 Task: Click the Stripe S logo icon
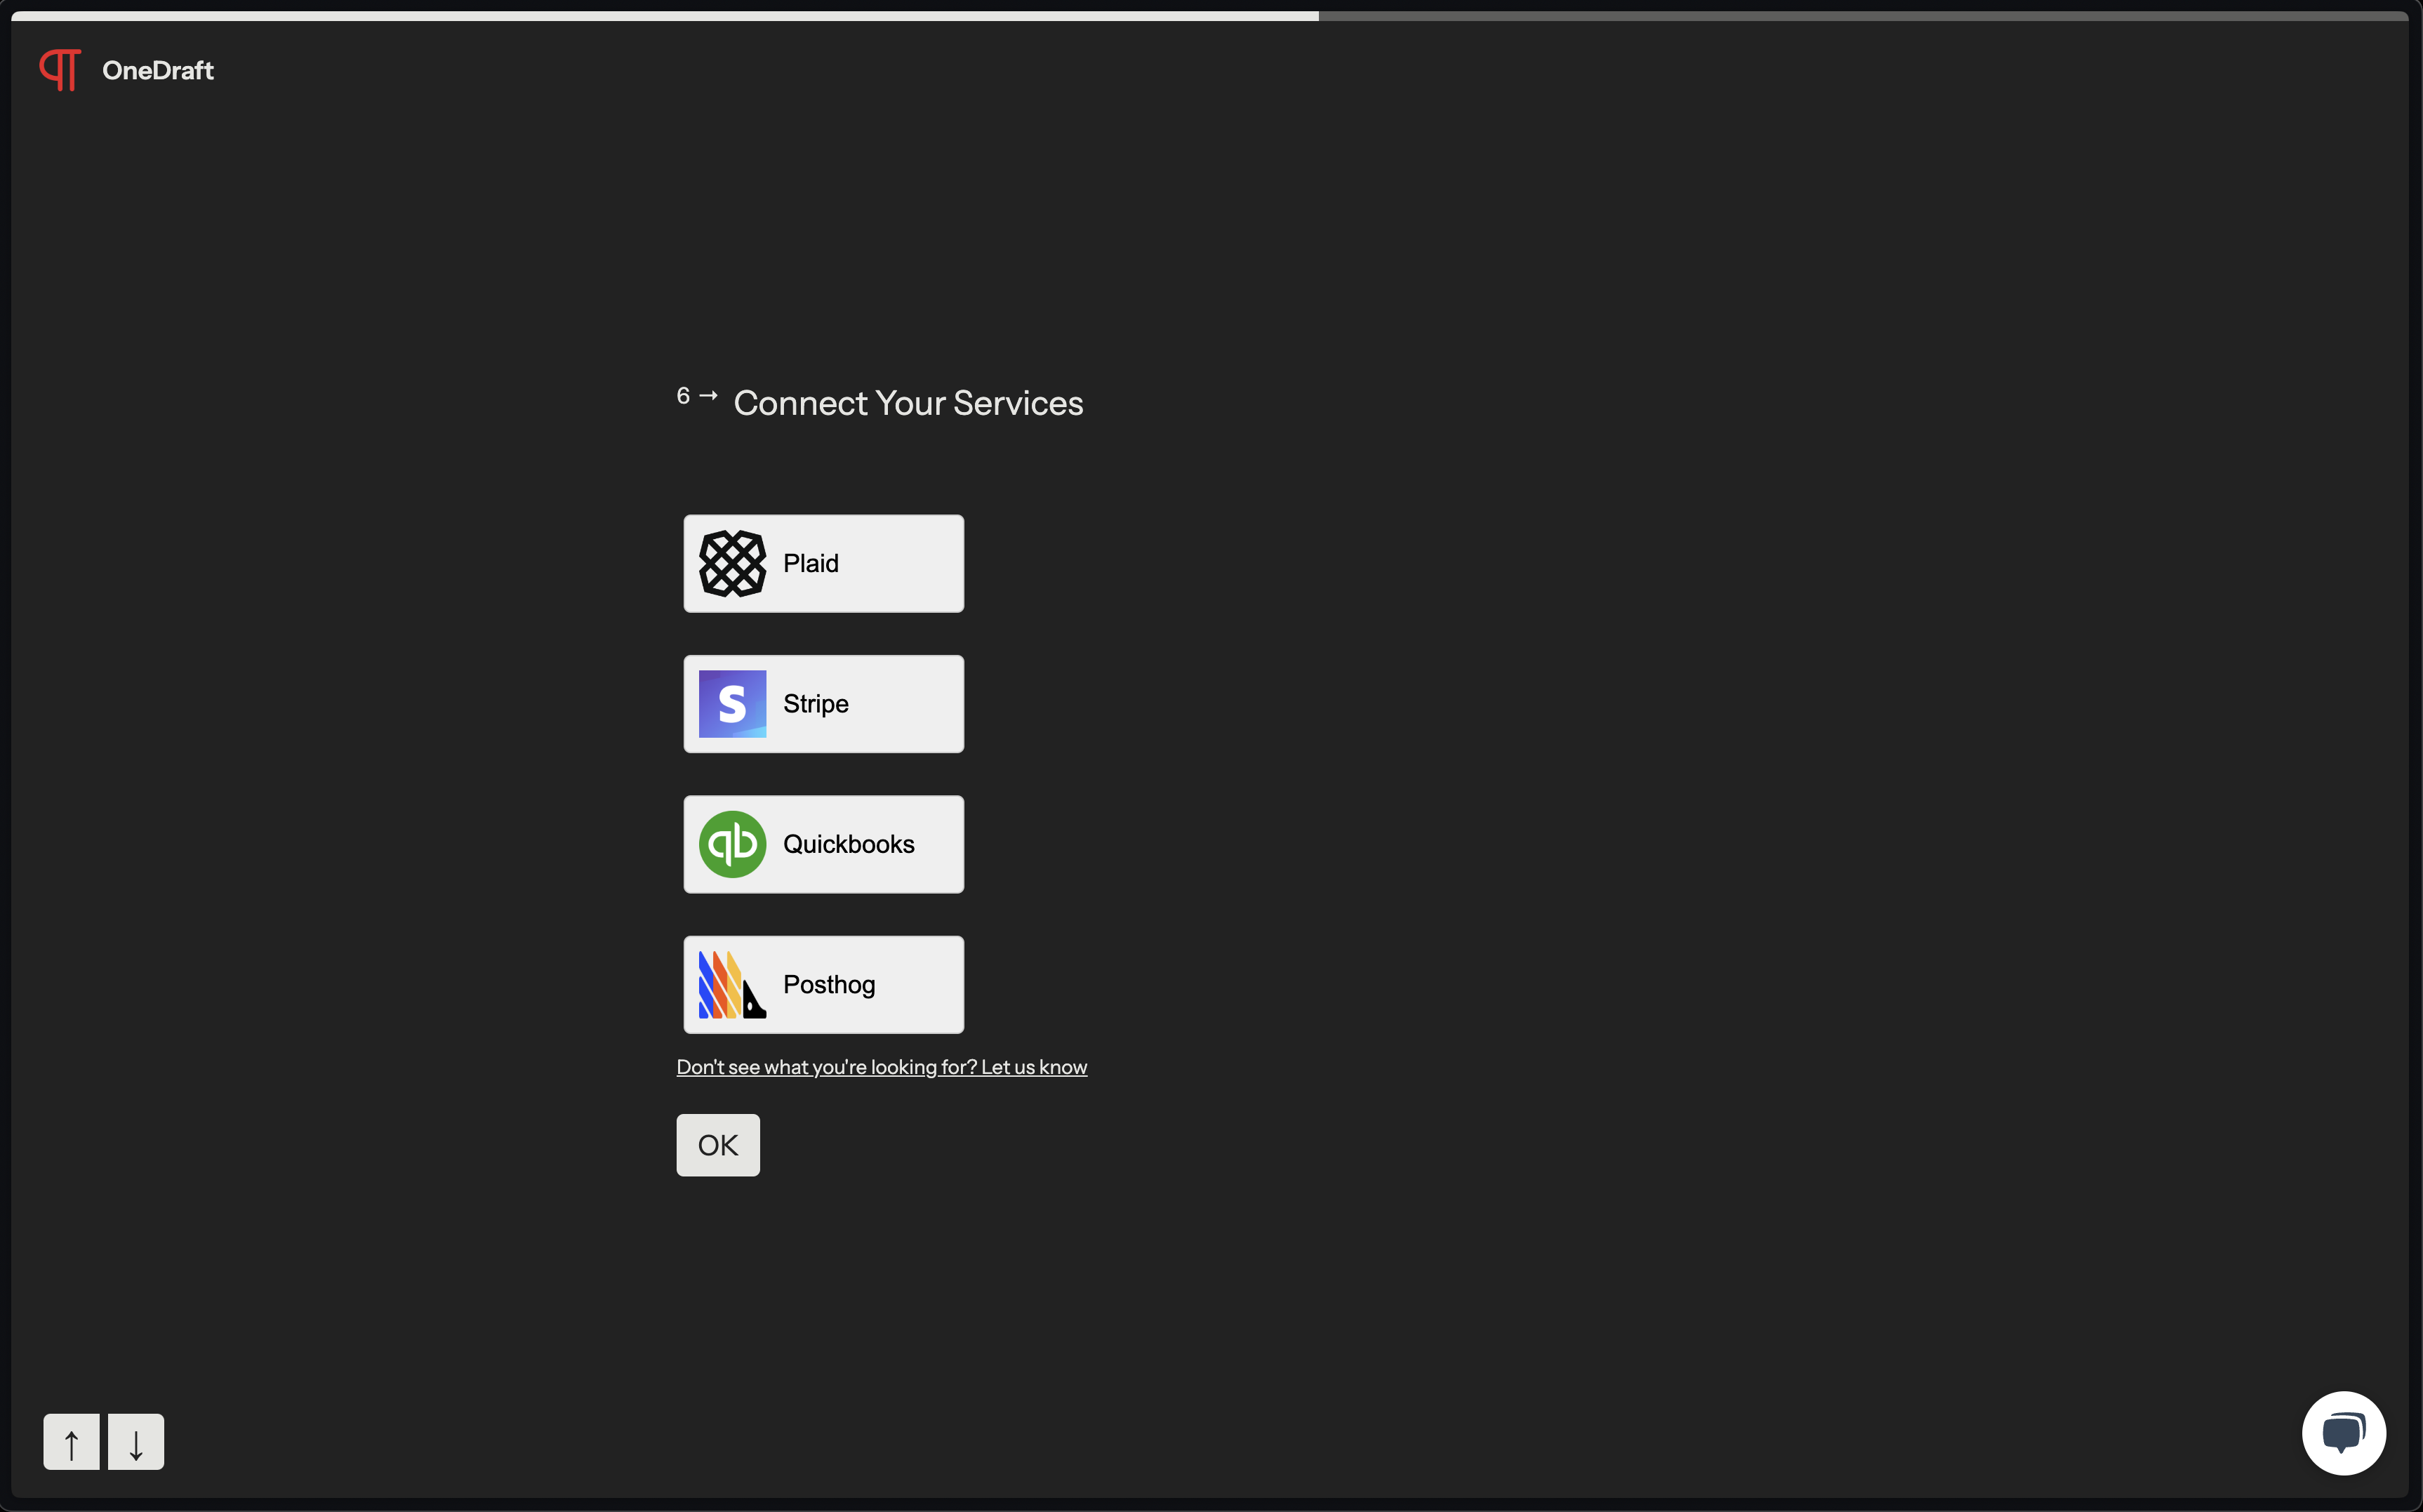732,704
